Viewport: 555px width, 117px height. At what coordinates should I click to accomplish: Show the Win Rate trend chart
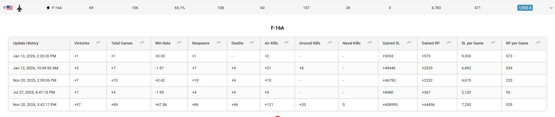(x=179, y=43)
